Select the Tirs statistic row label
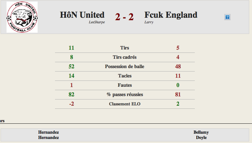The image size is (252, 143). pyautogui.click(x=125, y=48)
